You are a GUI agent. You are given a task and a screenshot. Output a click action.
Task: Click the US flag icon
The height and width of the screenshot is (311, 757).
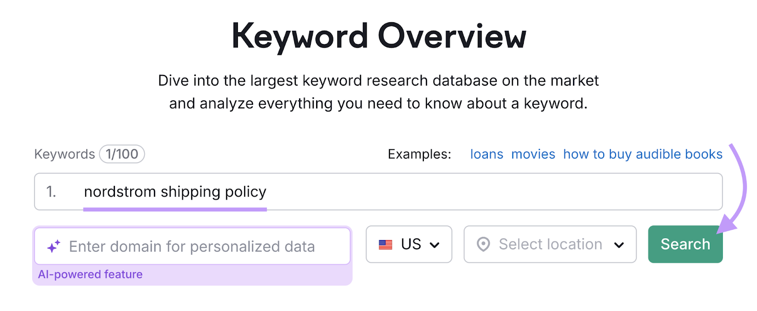click(x=386, y=244)
